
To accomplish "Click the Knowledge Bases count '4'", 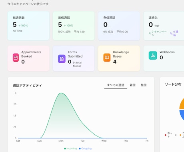I will coord(115,62).
